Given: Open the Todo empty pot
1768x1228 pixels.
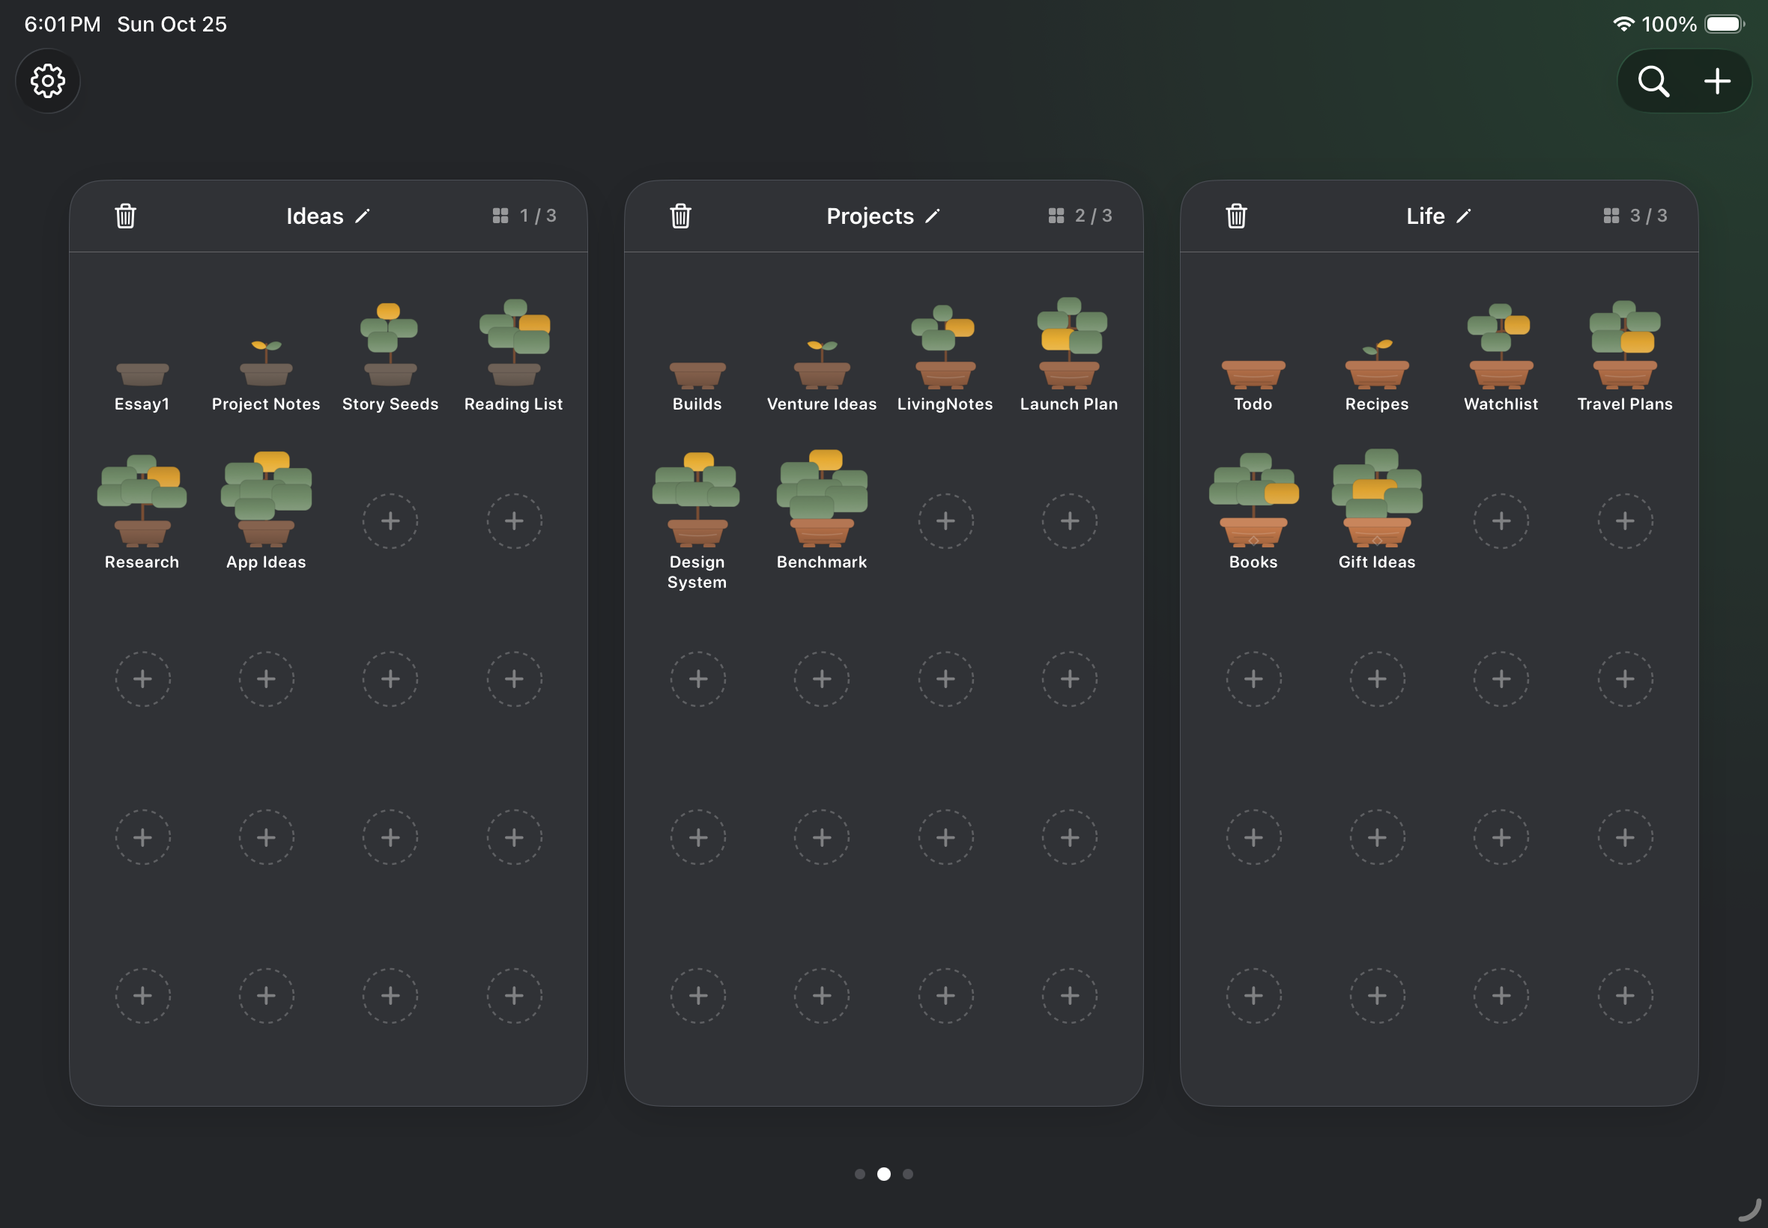Looking at the screenshot, I should [x=1253, y=374].
